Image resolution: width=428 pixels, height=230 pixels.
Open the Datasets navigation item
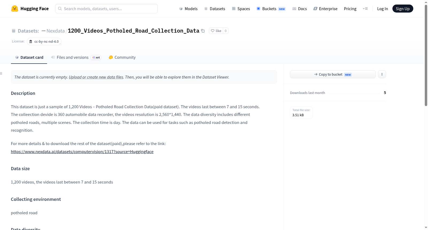pos(215,9)
